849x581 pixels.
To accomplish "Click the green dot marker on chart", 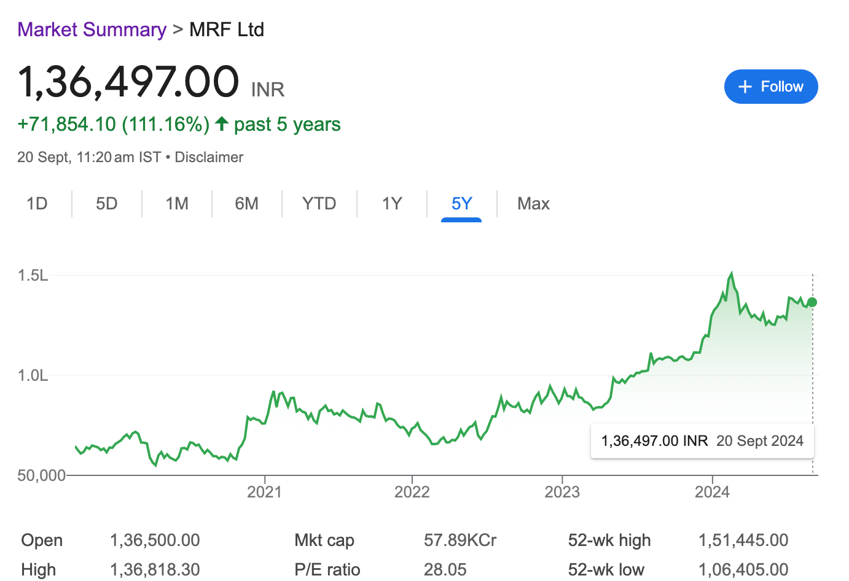I will [x=812, y=302].
